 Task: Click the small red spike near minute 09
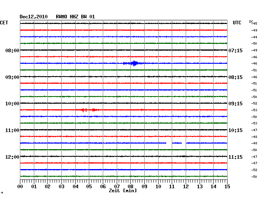click(x=142, y=110)
